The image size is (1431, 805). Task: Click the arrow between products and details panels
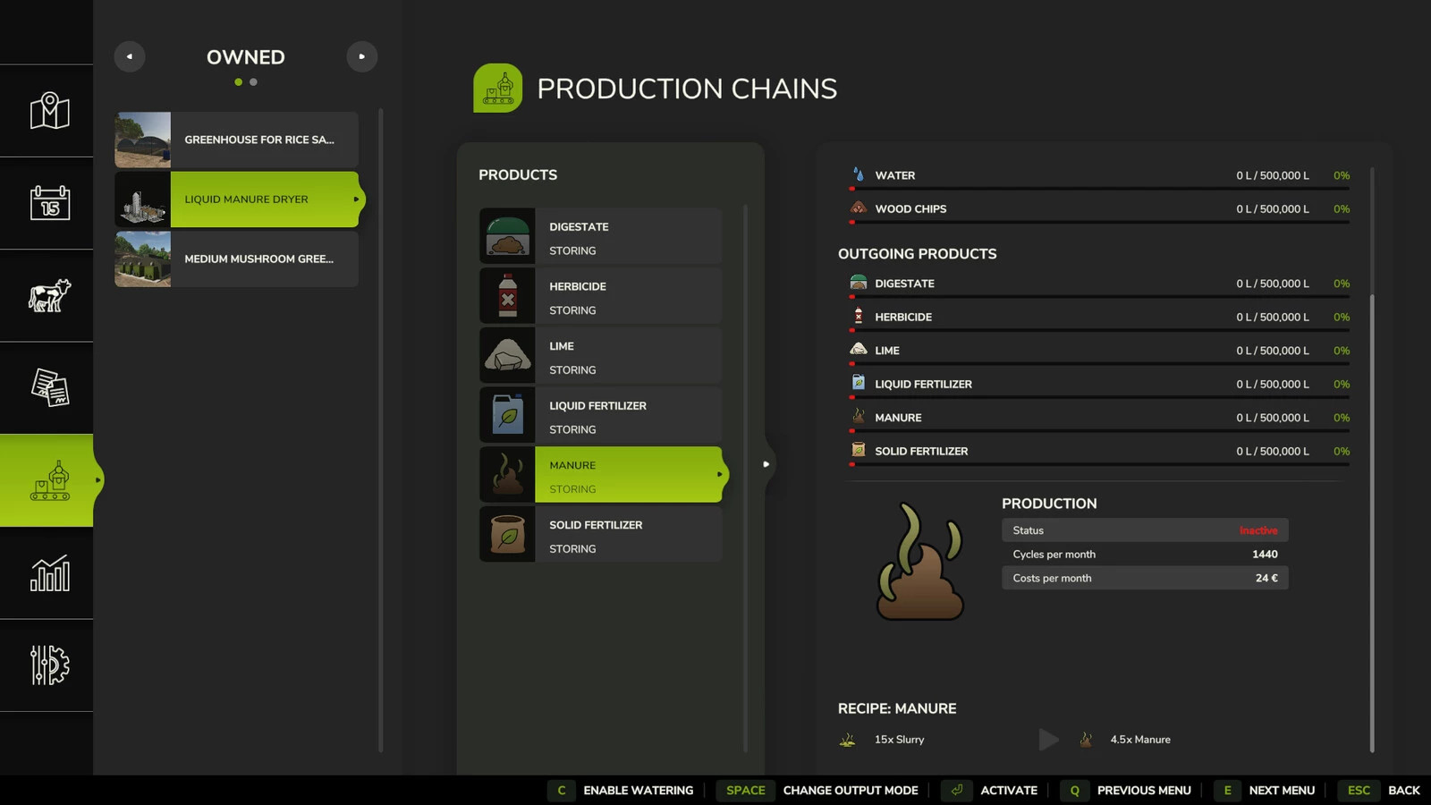click(x=766, y=464)
